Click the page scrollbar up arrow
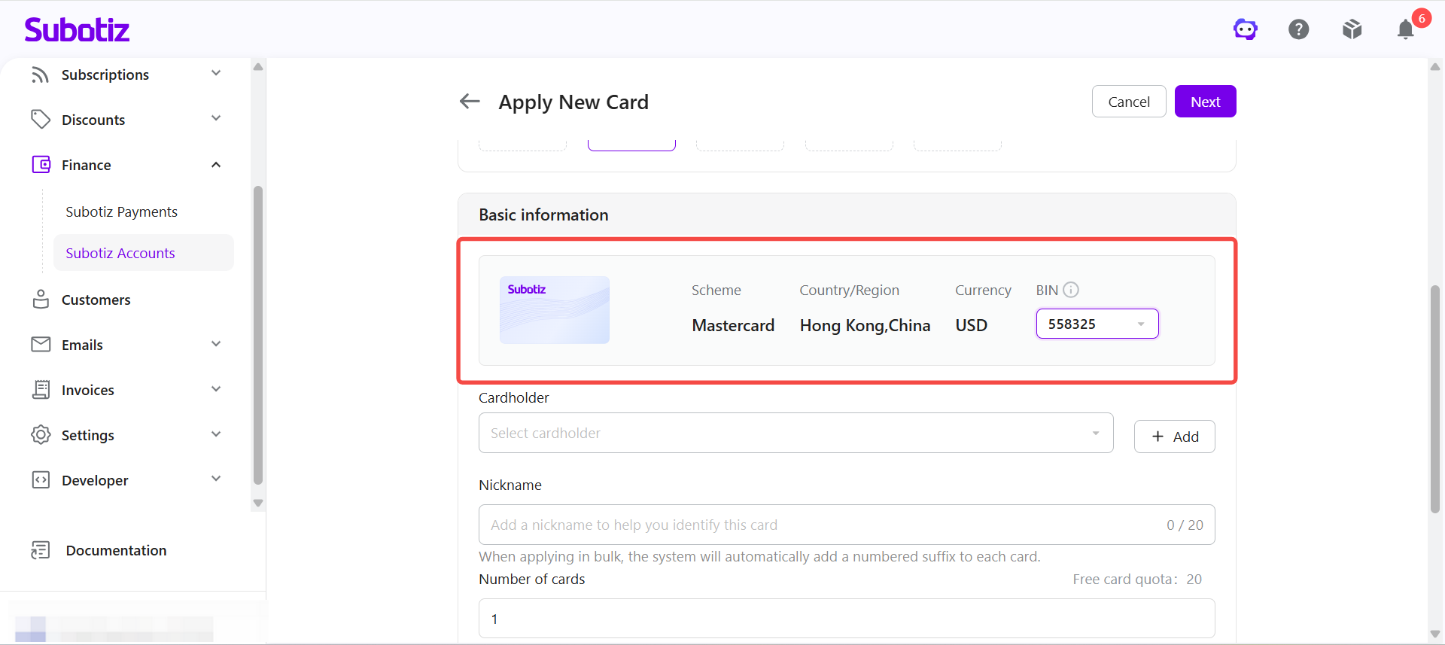This screenshot has width=1445, height=645. (x=1435, y=67)
